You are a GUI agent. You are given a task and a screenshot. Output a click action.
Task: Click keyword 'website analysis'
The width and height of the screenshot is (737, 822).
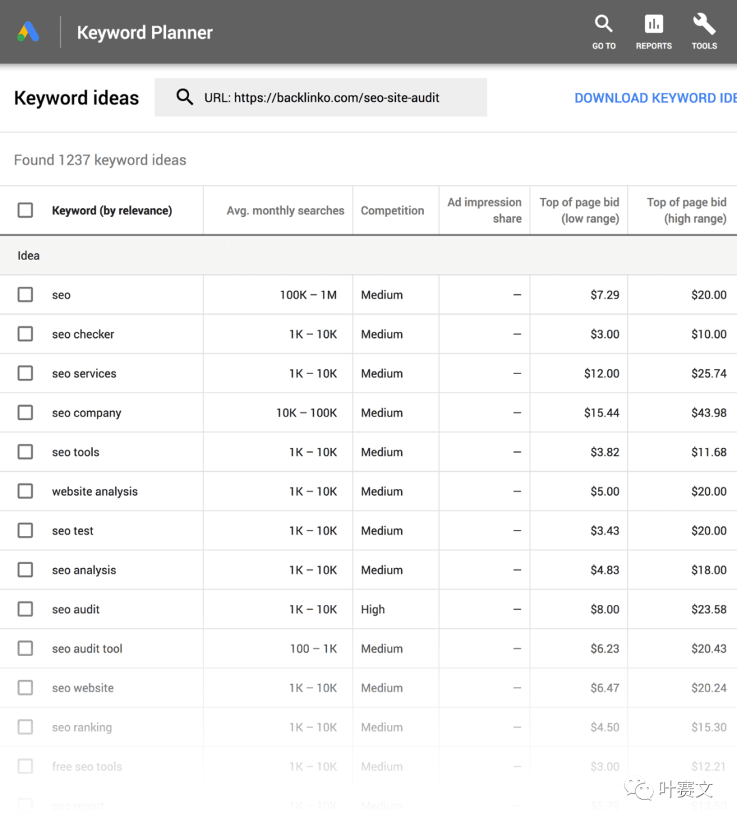[x=95, y=492]
